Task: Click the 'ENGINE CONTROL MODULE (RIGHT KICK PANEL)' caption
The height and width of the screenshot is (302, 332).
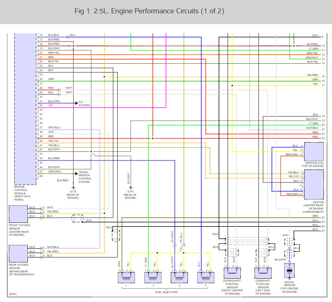Action: click(x=22, y=193)
